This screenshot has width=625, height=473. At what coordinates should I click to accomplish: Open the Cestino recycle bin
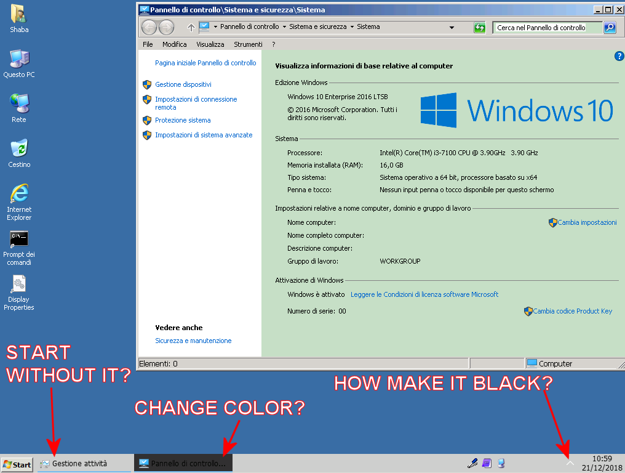(18, 153)
